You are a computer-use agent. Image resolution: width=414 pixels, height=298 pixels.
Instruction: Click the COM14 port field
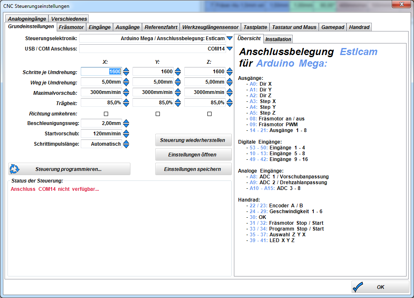tap(153, 49)
